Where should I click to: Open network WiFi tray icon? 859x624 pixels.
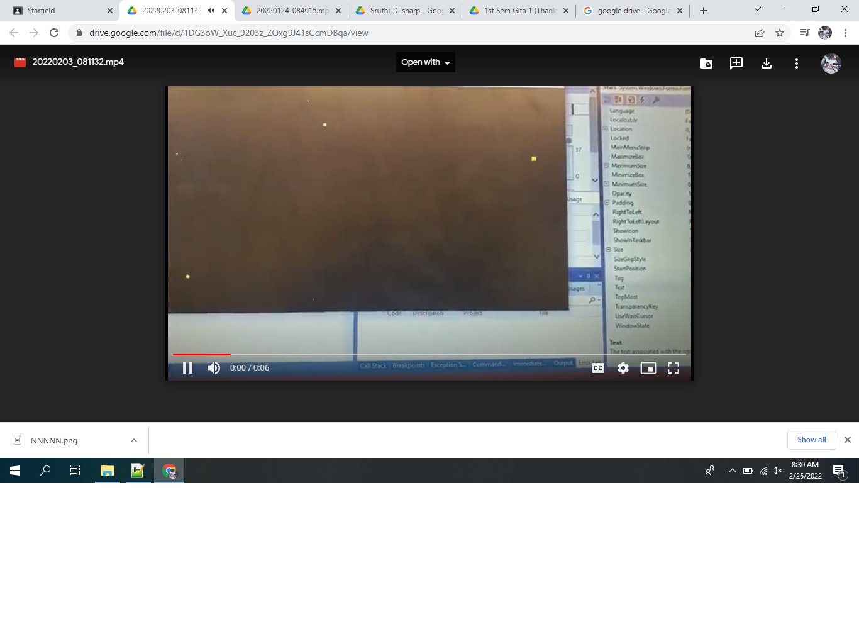click(763, 471)
